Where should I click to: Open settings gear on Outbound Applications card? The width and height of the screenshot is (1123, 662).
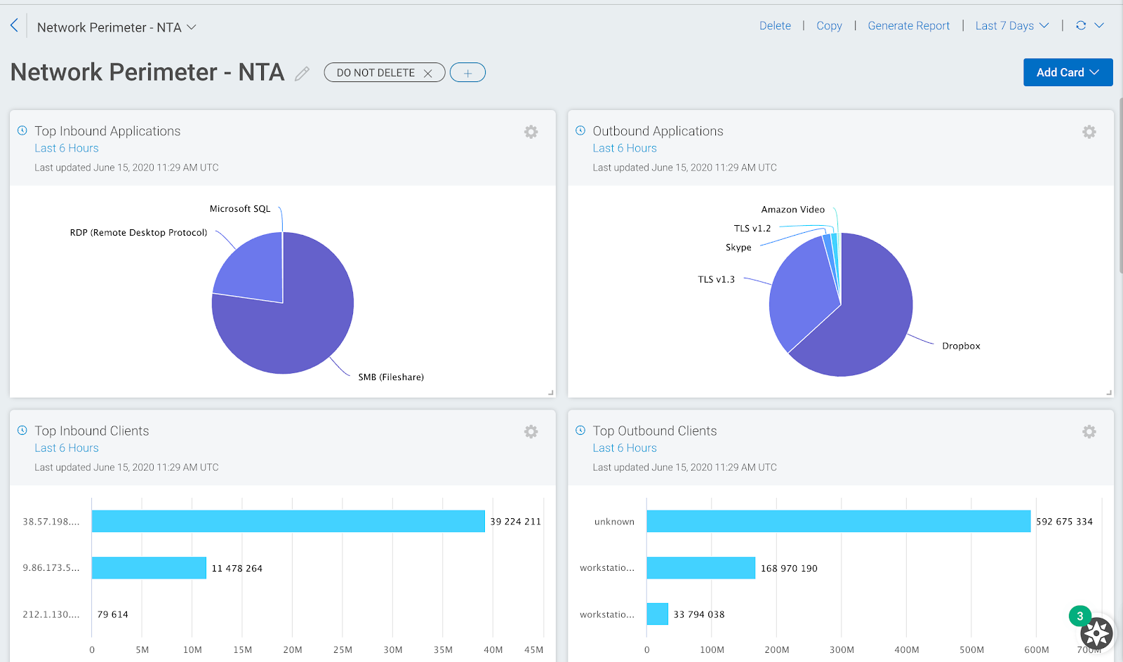pos(1089,132)
